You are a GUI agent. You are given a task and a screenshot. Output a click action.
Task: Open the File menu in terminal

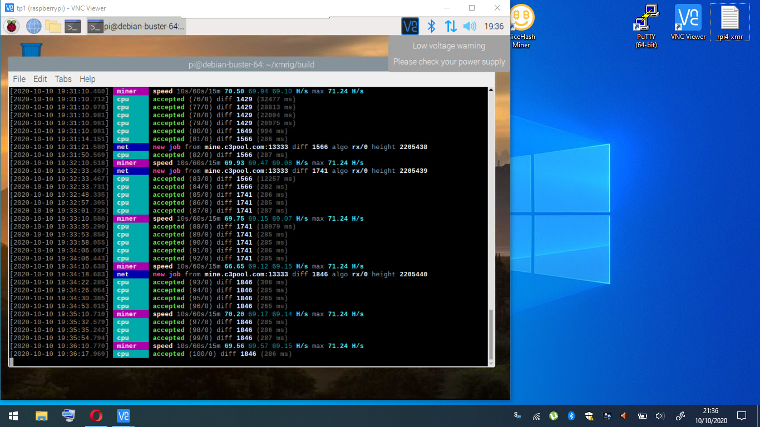pos(19,79)
